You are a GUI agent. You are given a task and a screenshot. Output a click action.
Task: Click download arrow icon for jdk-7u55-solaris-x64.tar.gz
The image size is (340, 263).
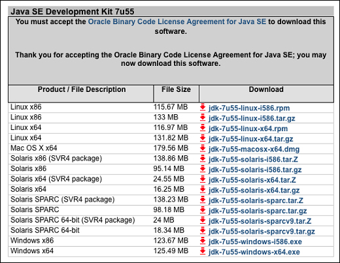[x=203, y=190]
